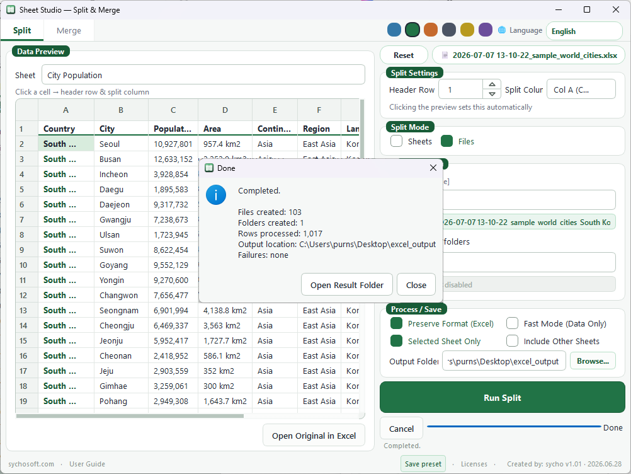Open the Licenses link
This screenshot has height=474, width=631.
pyautogui.click(x=474, y=464)
